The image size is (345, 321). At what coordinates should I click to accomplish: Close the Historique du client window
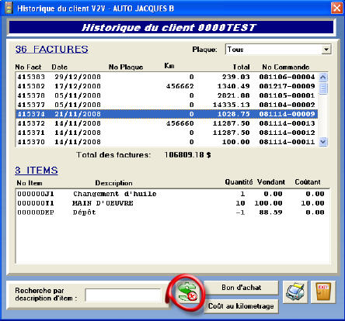click(x=336, y=8)
